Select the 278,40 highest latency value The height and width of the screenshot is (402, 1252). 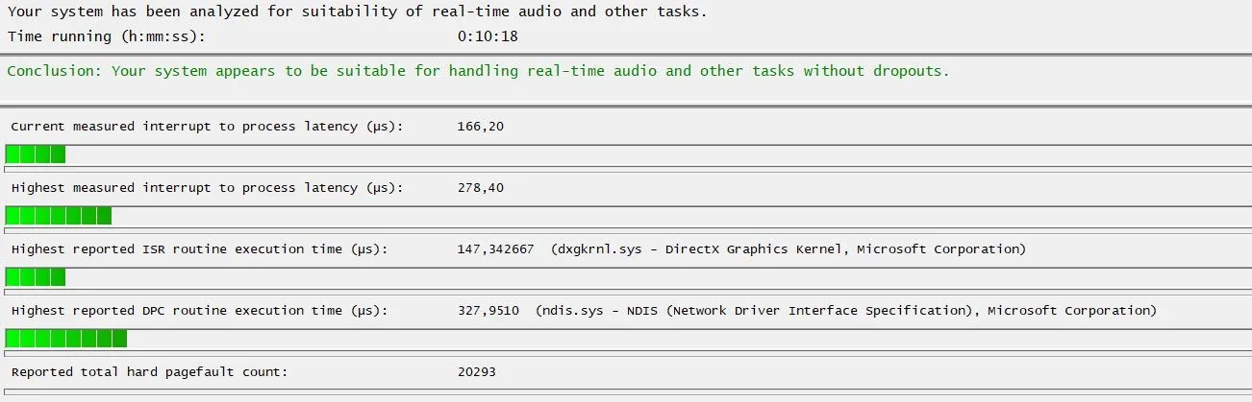pyautogui.click(x=480, y=188)
